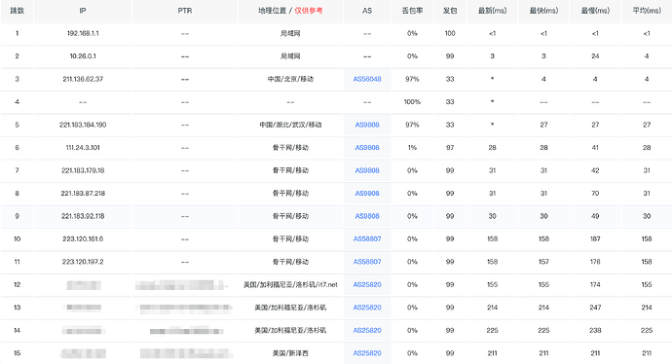The height and width of the screenshot is (364, 672).
Task: Open the AS9808 link for 221.183.92.118
Action: coord(367,216)
